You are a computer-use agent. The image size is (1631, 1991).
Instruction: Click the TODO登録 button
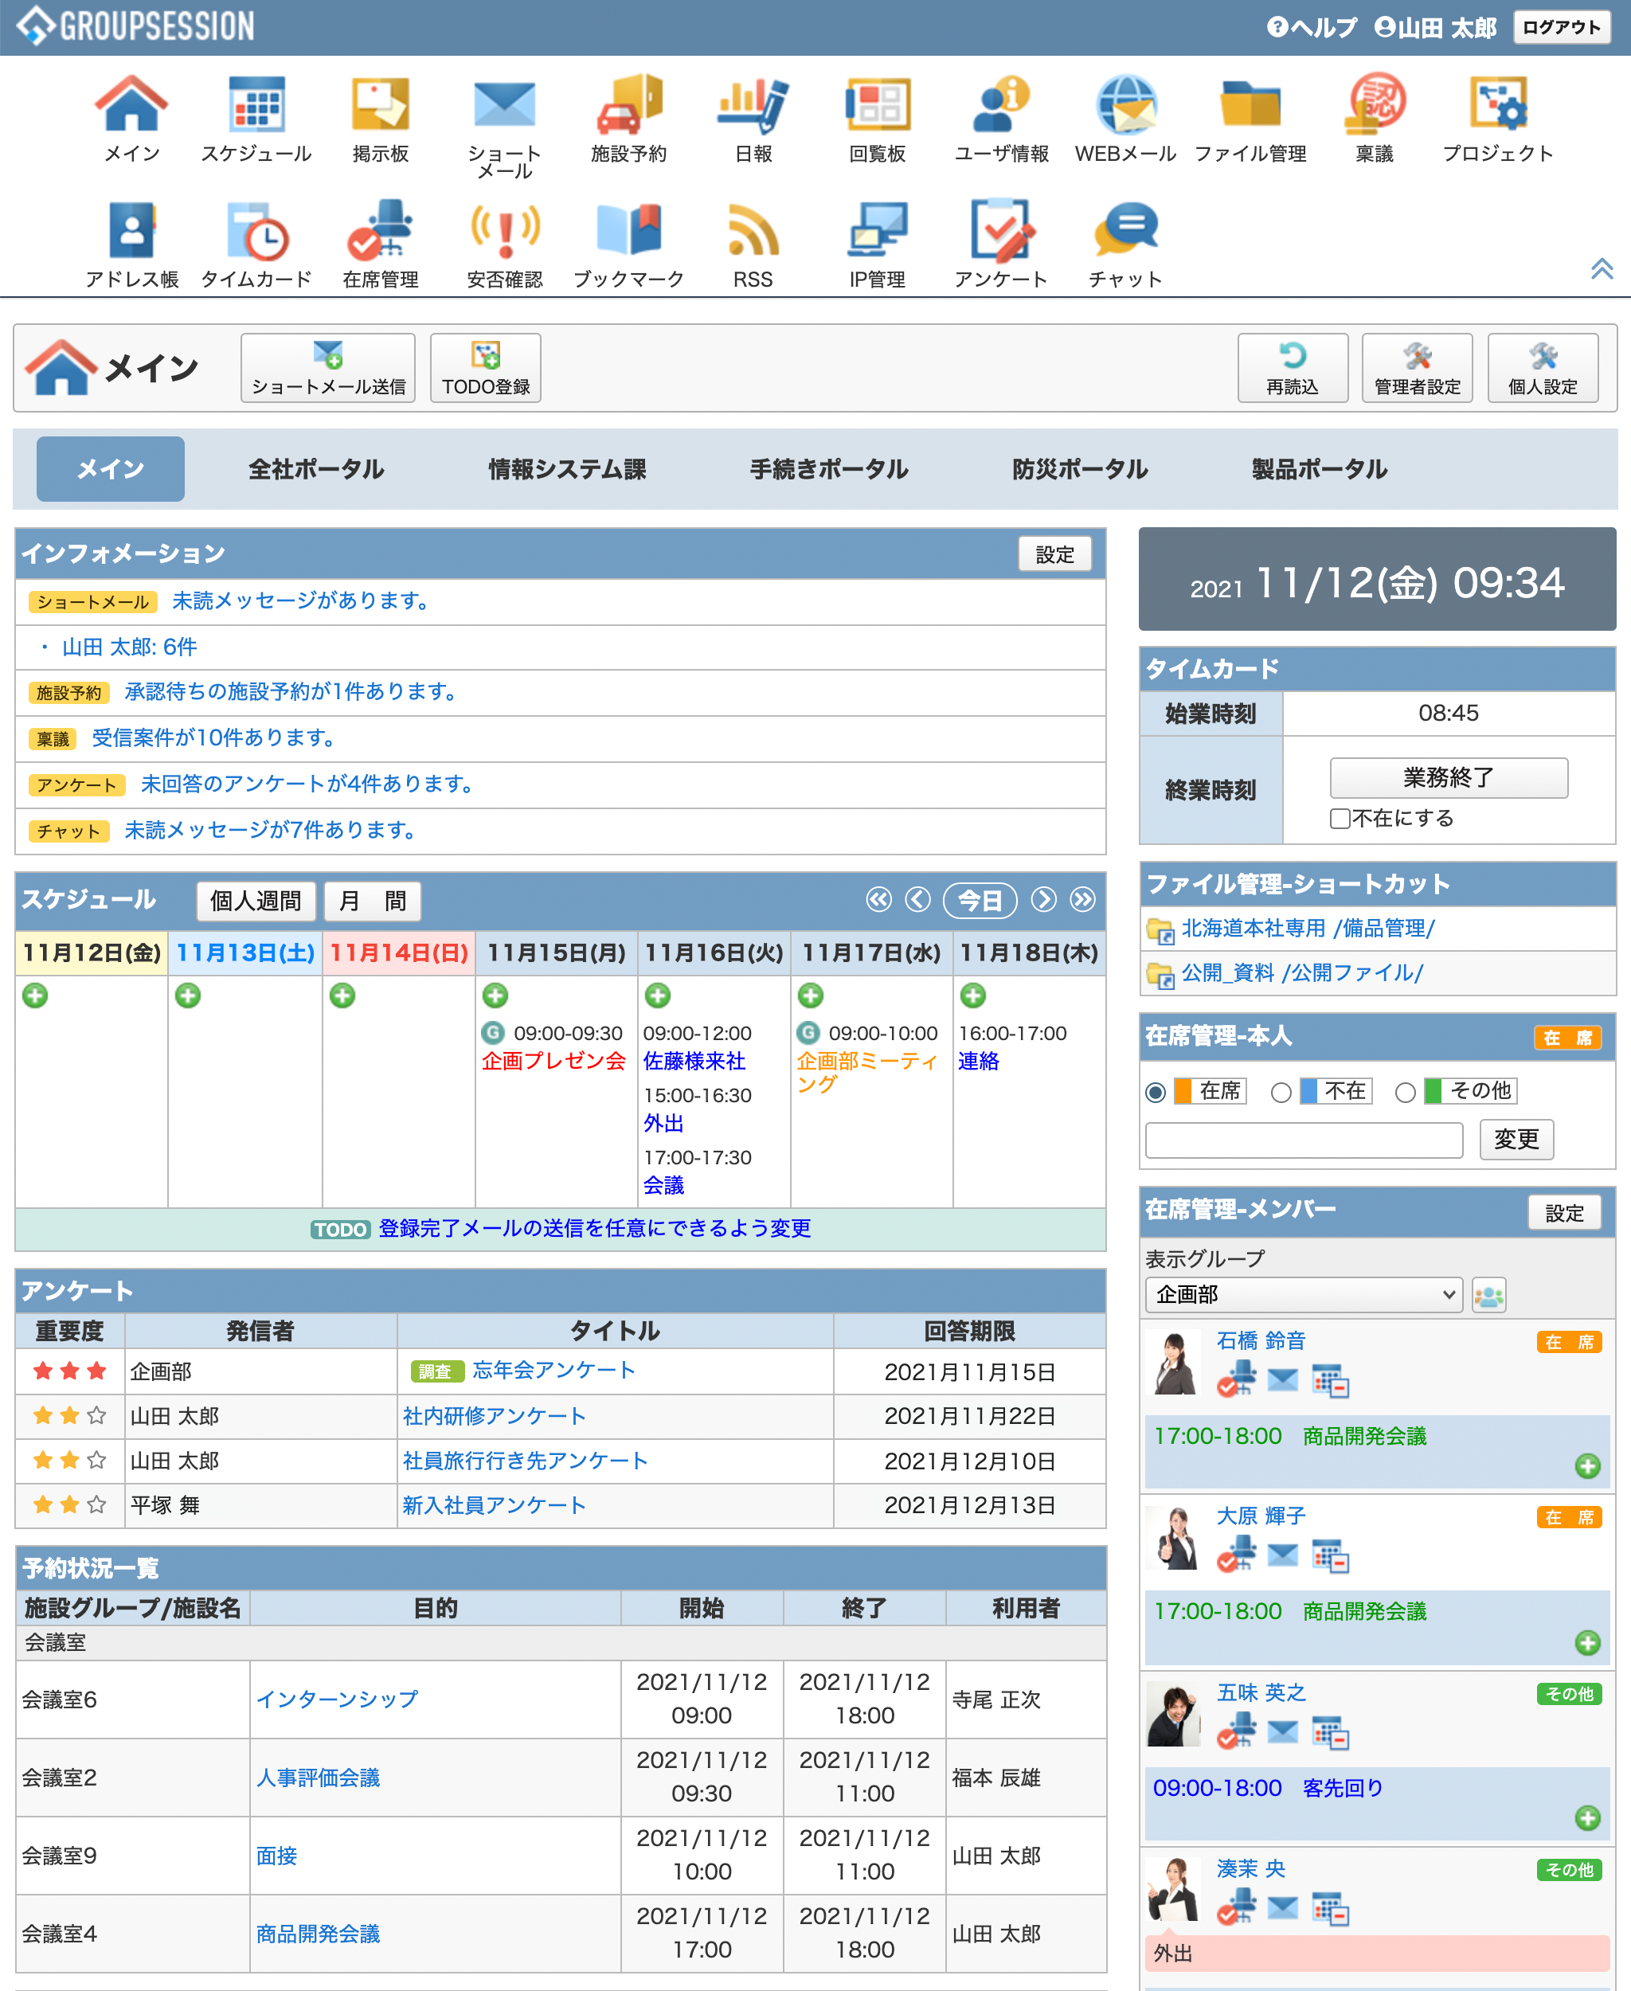click(486, 368)
